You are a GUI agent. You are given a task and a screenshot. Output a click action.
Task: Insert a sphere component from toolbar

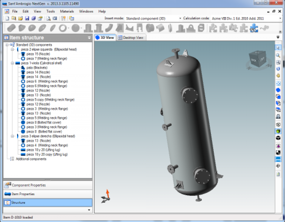pos(76,28)
